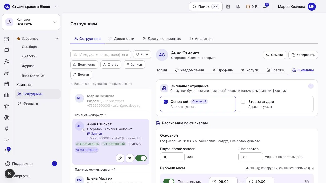Viewport: 326px width, 183px height.
Task: Open briefcase icon in left rail
Action: [x=7, y=95]
